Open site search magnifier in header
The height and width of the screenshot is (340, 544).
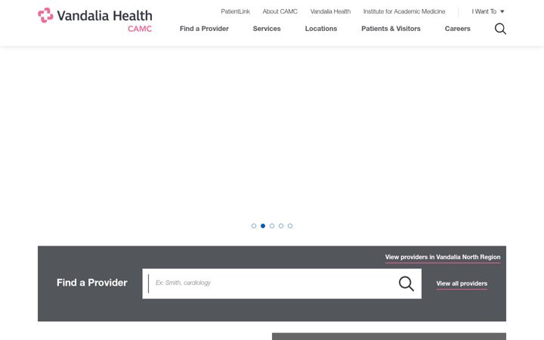pyautogui.click(x=500, y=29)
